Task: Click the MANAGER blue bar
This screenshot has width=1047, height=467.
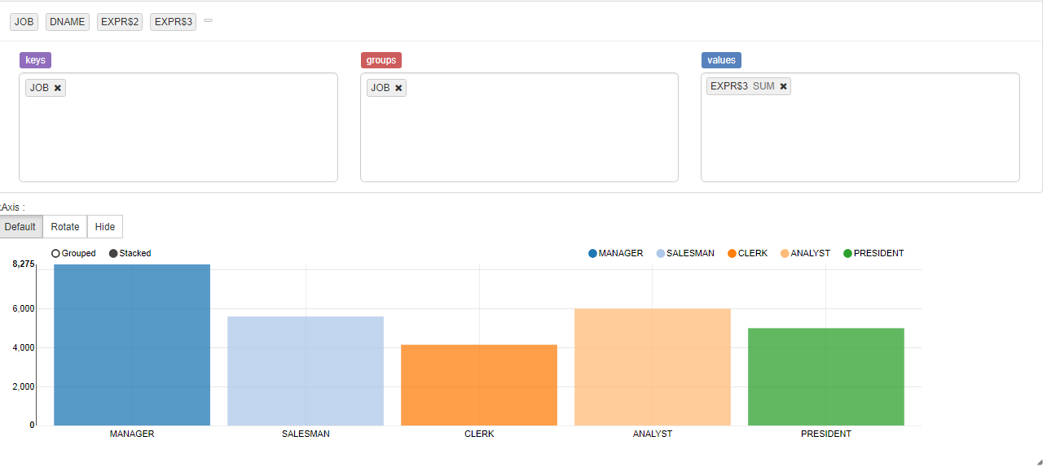Action: point(132,345)
